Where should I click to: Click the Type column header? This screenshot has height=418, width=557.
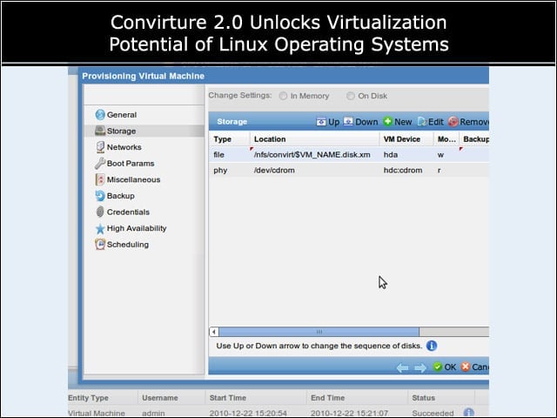(x=230, y=139)
